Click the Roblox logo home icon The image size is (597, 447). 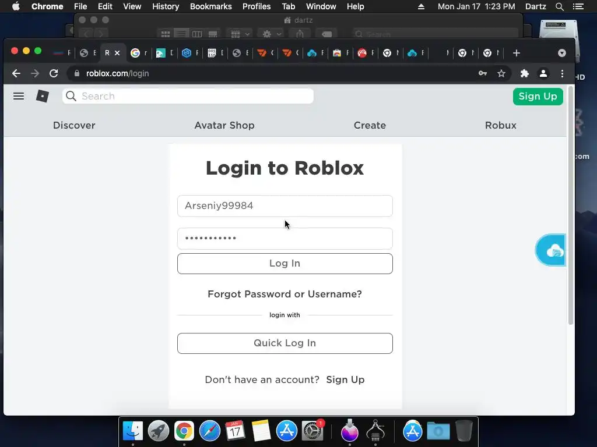click(x=42, y=96)
